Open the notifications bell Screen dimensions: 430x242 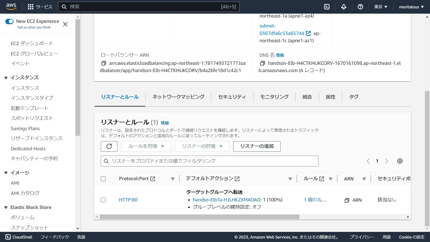coord(344,7)
